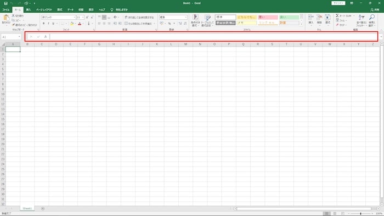Add a new sheet with plus button
Viewport: 384px width, 216px height.
pyautogui.click(x=43, y=209)
